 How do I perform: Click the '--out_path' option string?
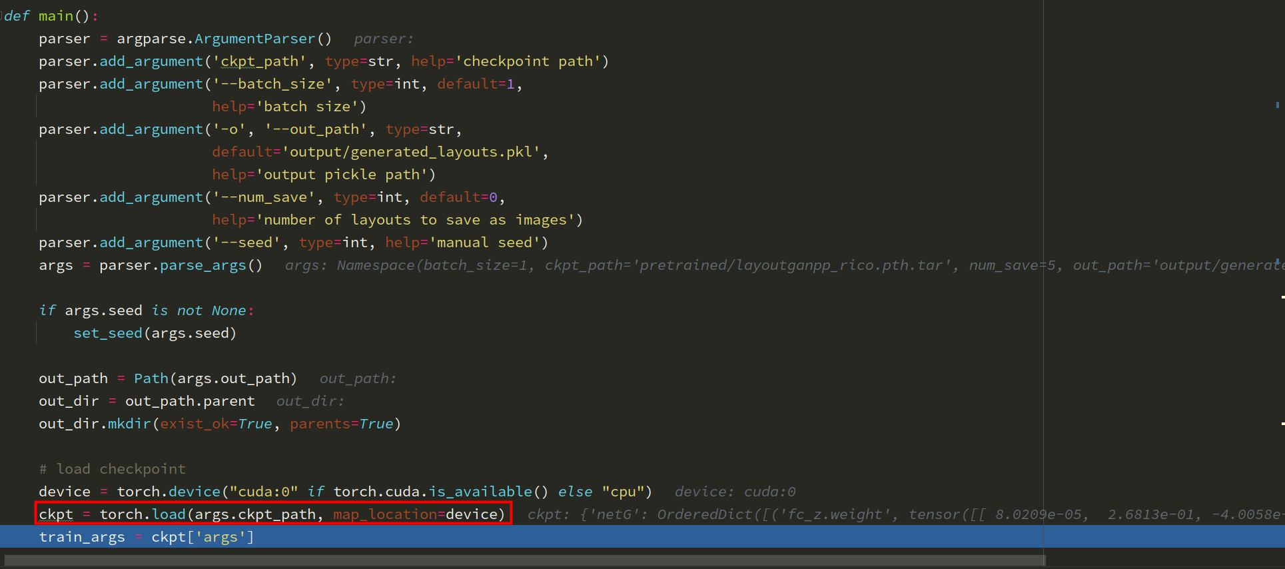tap(315, 129)
